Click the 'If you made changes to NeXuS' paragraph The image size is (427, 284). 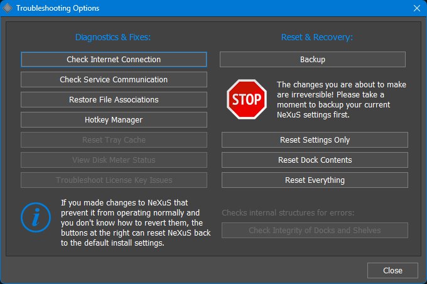point(136,222)
